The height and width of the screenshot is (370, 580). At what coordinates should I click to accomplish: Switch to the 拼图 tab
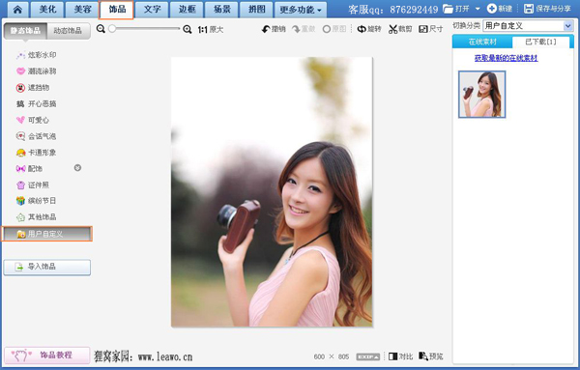coord(256,10)
